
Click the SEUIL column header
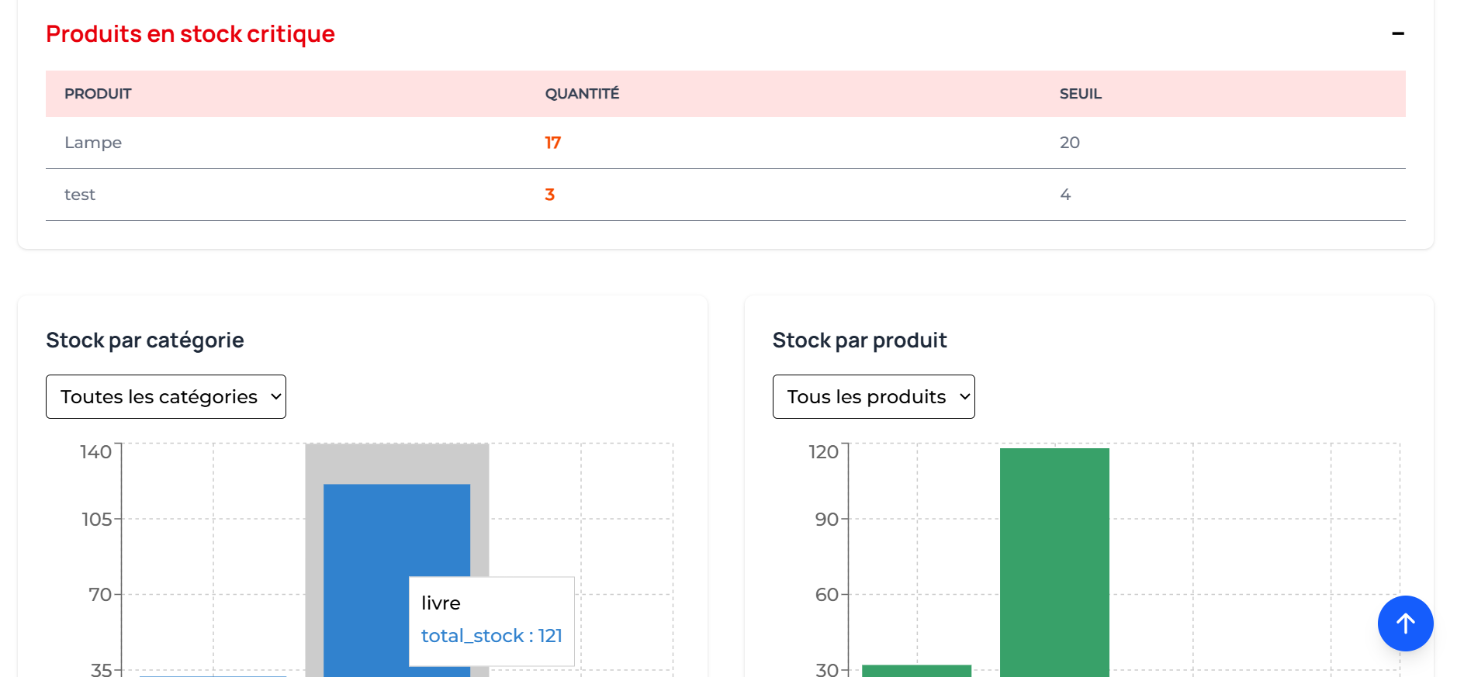1081,94
